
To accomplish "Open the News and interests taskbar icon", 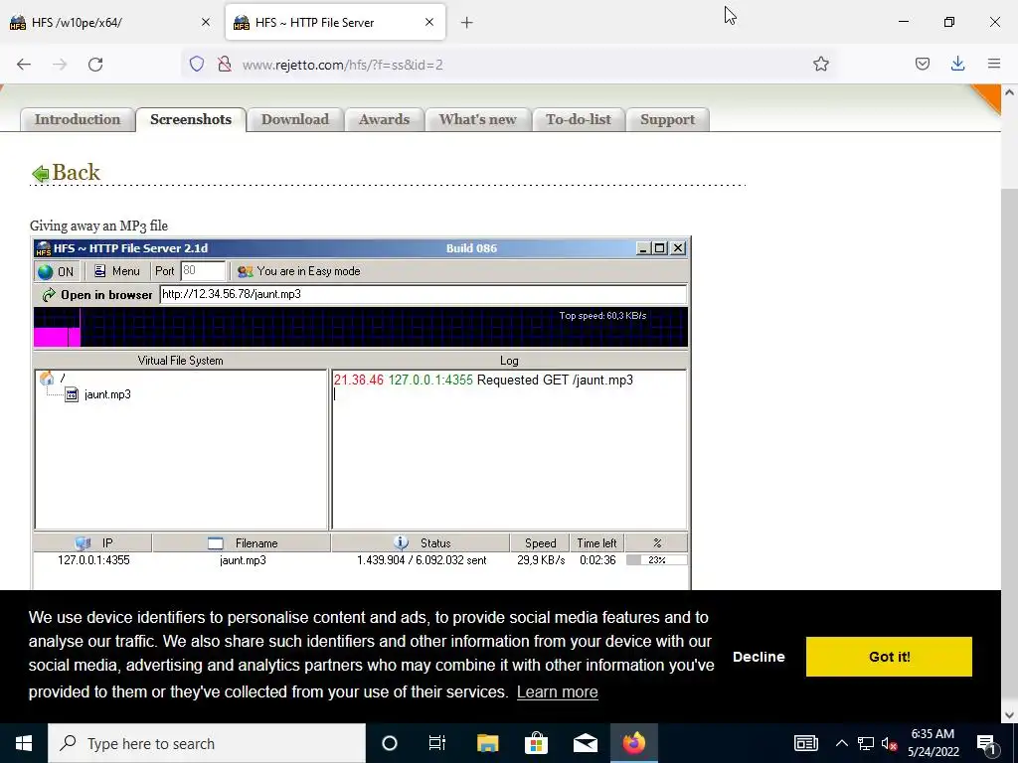I will 805,743.
